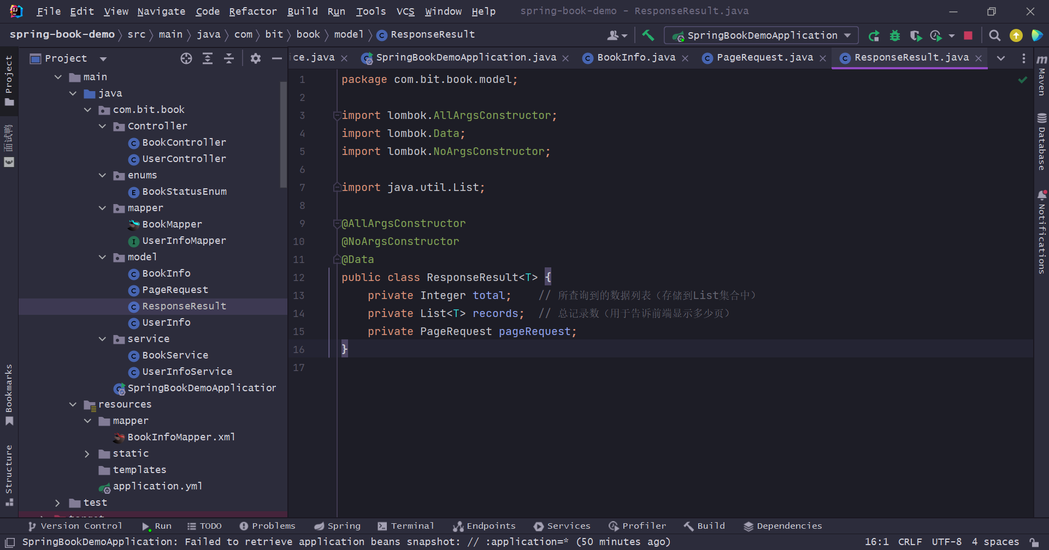Select BookController in project tree

pos(184,143)
